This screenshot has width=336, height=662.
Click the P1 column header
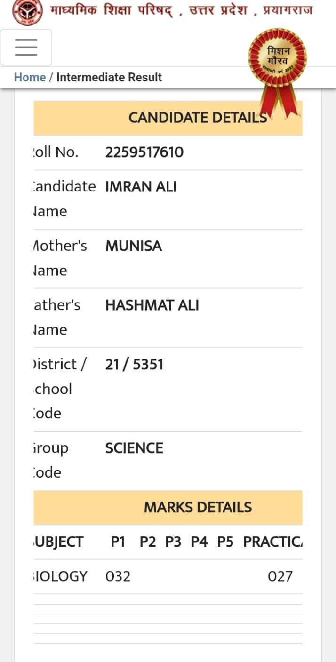(118, 542)
